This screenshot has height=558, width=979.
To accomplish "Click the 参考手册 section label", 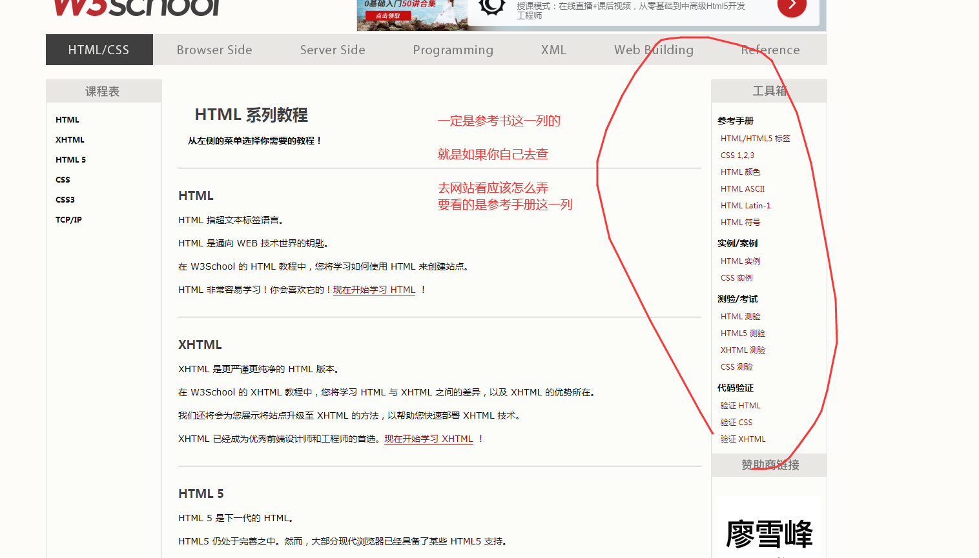I will (736, 121).
